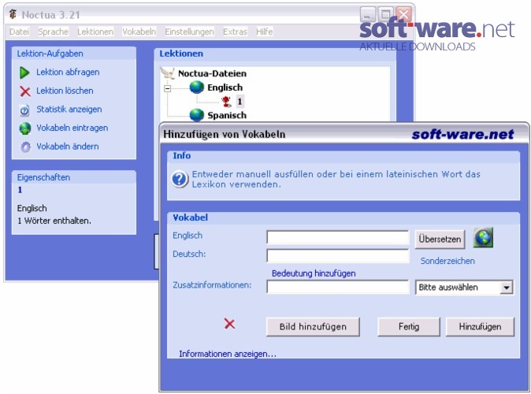Image resolution: width=531 pixels, height=394 pixels.
Task: Click the Hinzufügen button
Action: click(x=480, y=327)
